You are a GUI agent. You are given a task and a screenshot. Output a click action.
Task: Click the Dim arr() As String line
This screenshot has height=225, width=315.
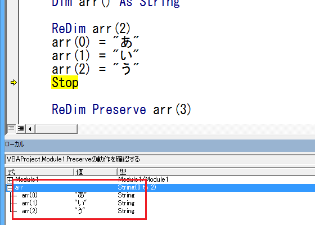(116, 3)
